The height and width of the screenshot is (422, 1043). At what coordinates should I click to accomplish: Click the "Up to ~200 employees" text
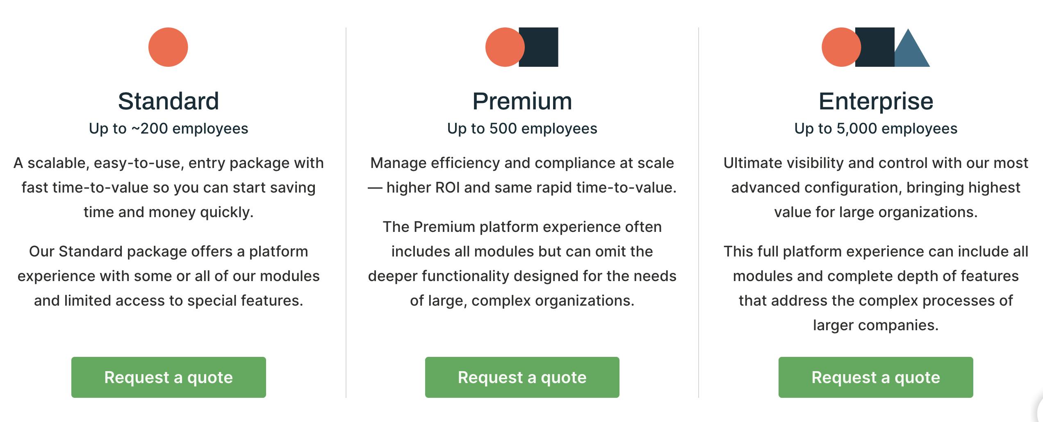click(x=169, y=129)
